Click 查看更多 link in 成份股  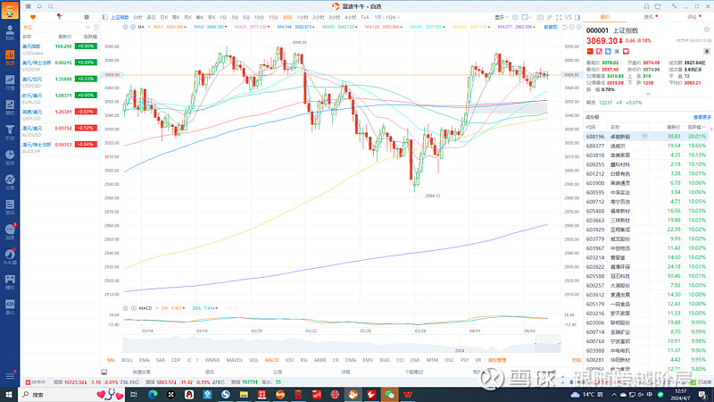tap(702, 117)
